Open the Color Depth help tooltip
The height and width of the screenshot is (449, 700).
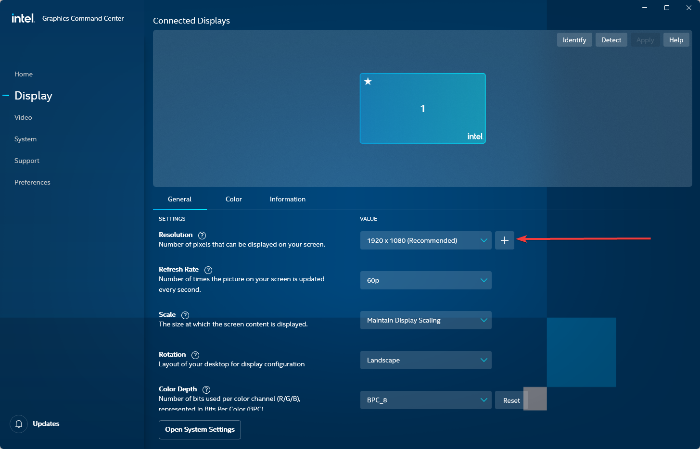pos(206,389)
